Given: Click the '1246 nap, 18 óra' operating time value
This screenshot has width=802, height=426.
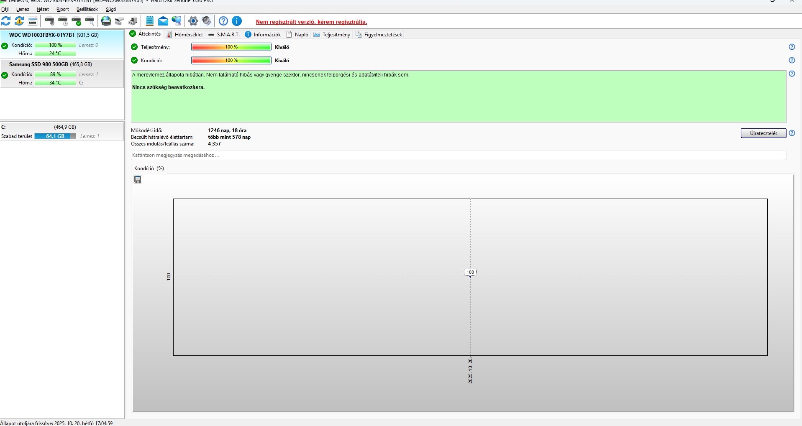Looking at the screenshot, I should coord(227,130).
